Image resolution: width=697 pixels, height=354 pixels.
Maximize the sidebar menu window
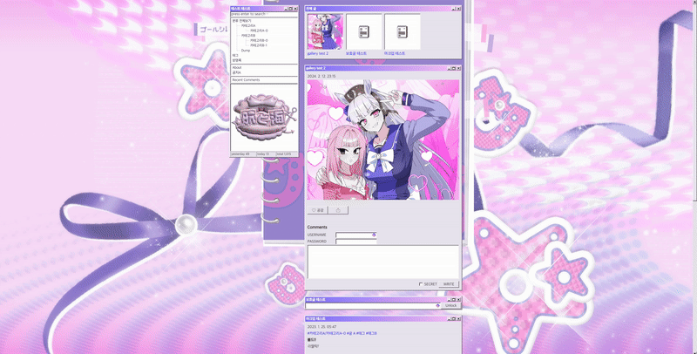click(x=291, y=9)
